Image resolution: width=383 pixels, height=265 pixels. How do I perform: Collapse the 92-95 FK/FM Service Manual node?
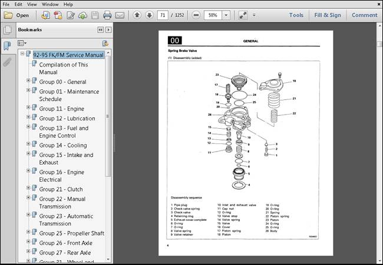(x=22, y=53)
